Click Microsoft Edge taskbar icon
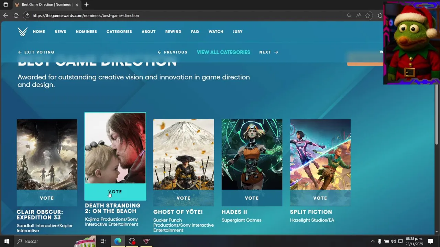The image size is (440, 247). [x=118, y=241]
